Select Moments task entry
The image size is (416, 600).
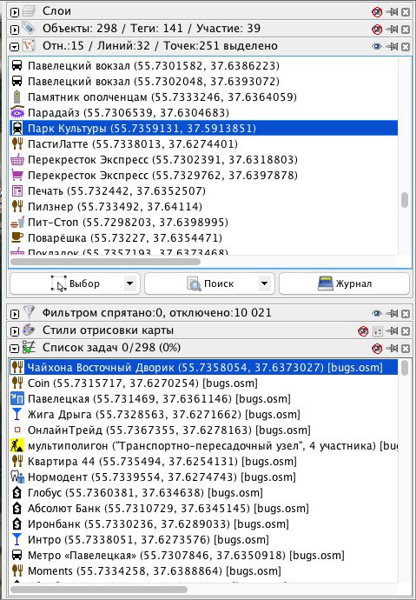coord(203,571)
